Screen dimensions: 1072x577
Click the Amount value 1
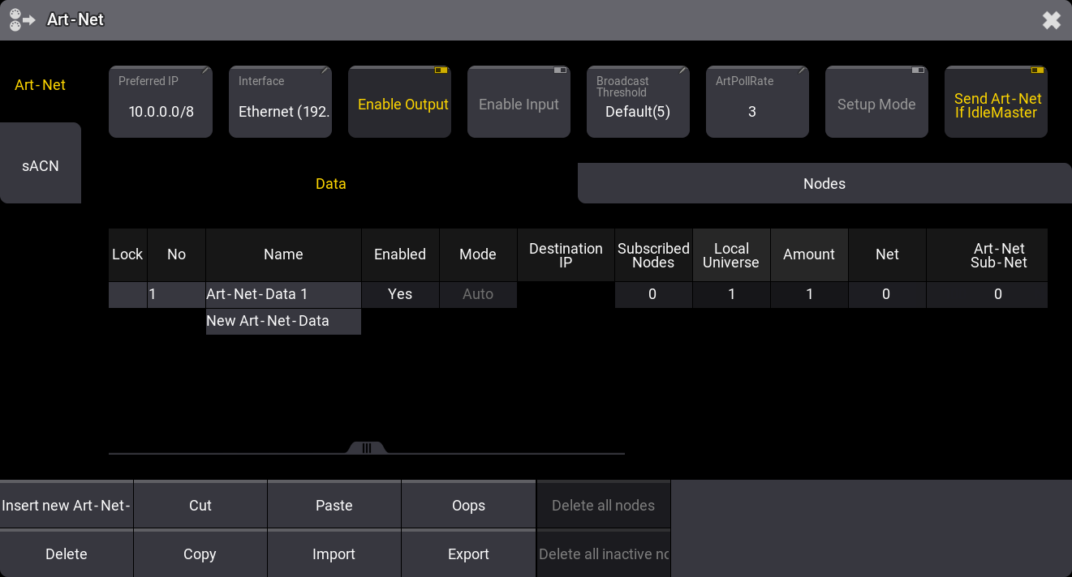[809, 295]
